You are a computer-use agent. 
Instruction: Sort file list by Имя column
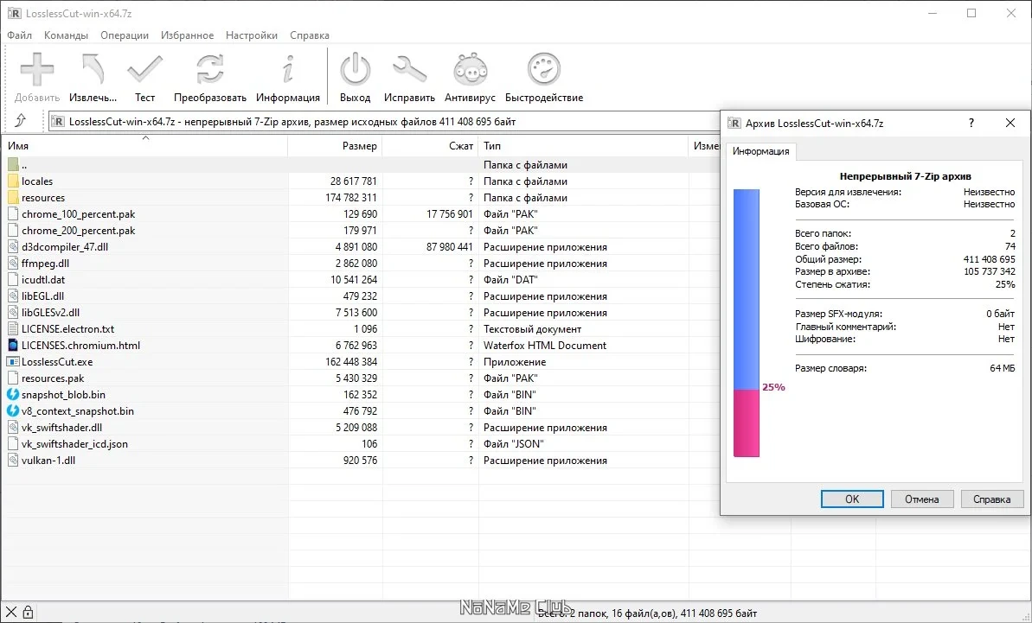(x=144, y=146)
